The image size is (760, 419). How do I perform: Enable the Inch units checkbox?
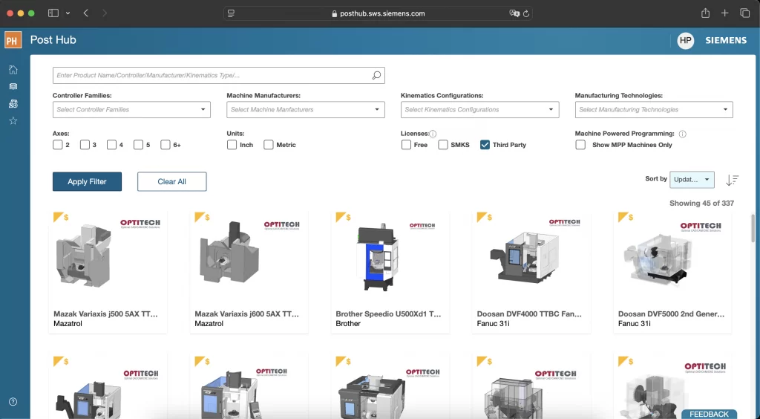(x=232, y=145)
